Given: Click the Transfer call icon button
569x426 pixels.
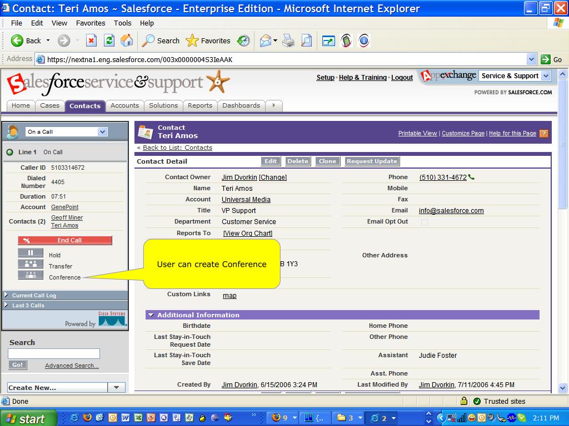Looking at the screenshot, I should coord(31,264).
